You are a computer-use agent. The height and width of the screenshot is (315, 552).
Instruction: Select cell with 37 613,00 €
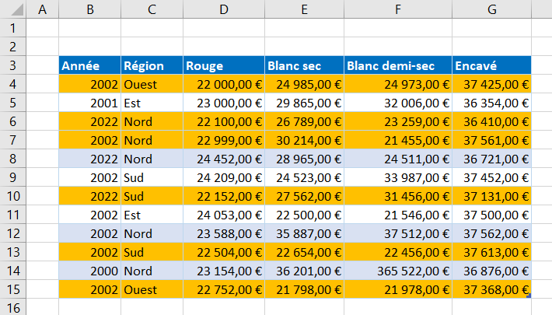coord(492,252)
